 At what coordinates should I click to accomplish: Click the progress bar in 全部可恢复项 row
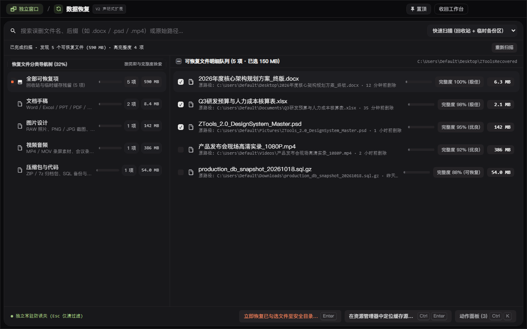coord(110,82)
